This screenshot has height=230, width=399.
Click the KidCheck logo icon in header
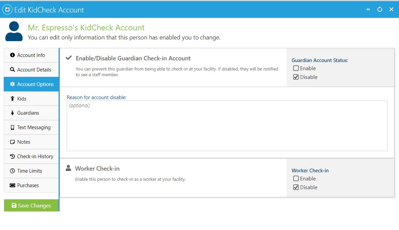coord(7,10)
